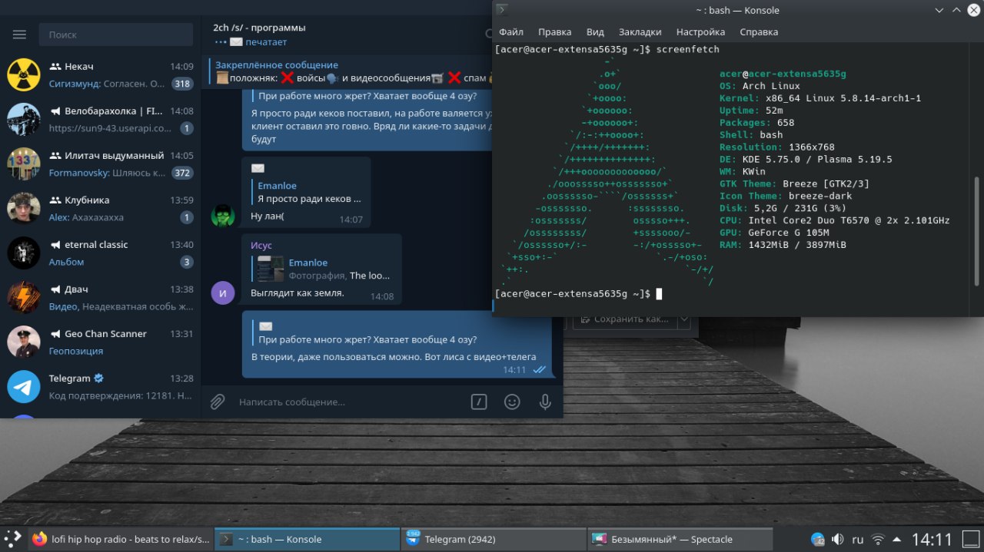Click the Сохранить как... button in Spectacle
The height and width of the screenshot is (552, 984).
click(624, 319)
